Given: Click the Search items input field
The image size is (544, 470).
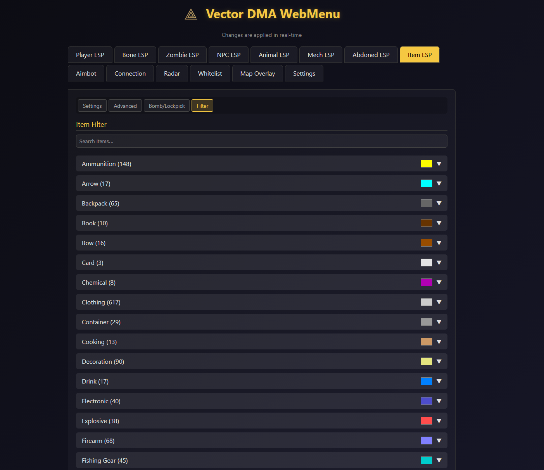Looking at the screenshot, I should point(261,141).
